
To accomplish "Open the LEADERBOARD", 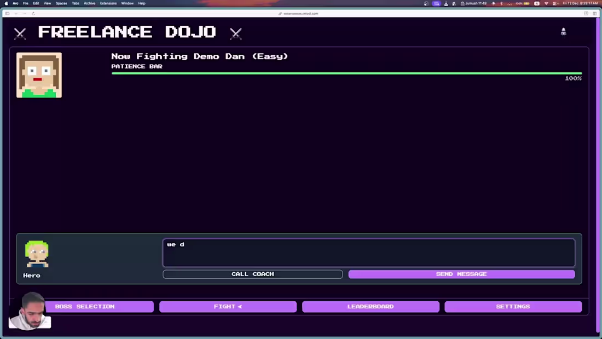I will (371, 306).
